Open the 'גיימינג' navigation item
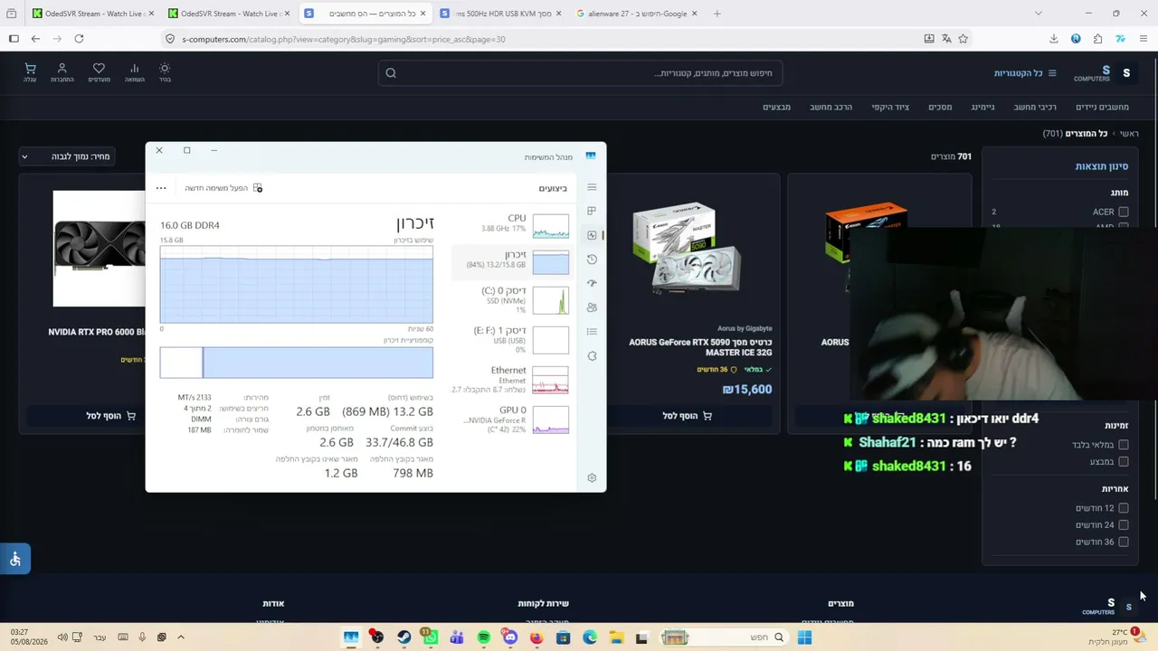This screenshot has width=1158, height=651. pyautogui.click(x=982, y=107)
